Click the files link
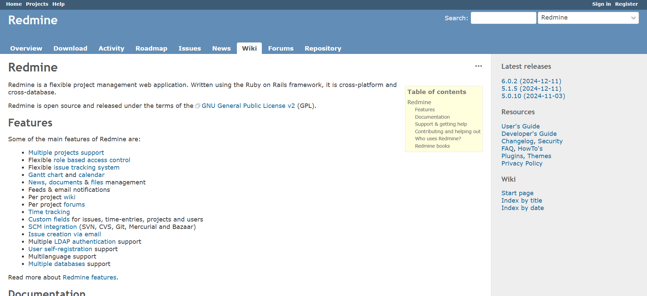 97,182
